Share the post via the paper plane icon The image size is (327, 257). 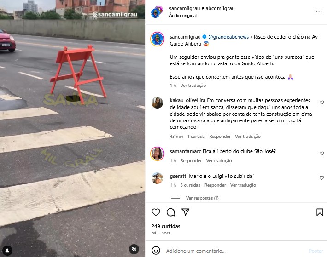click(x=185, y=212)
